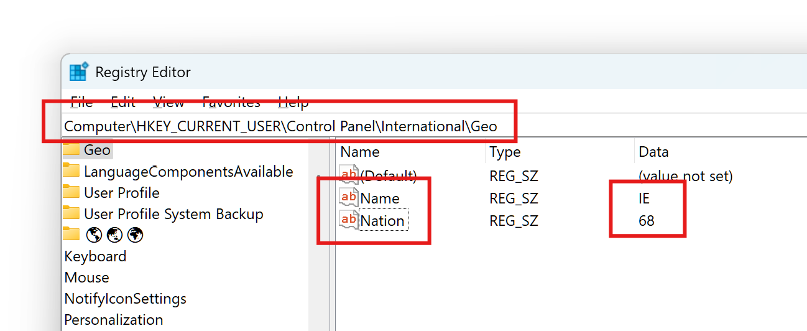
Task: Click the Geo key folder icon
Action: 71,150
